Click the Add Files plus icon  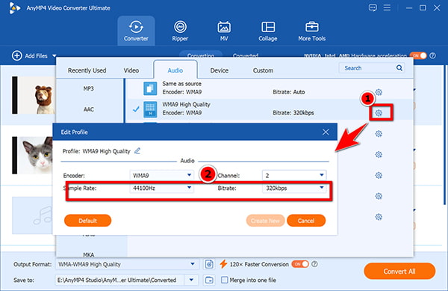tap(16, 55)
